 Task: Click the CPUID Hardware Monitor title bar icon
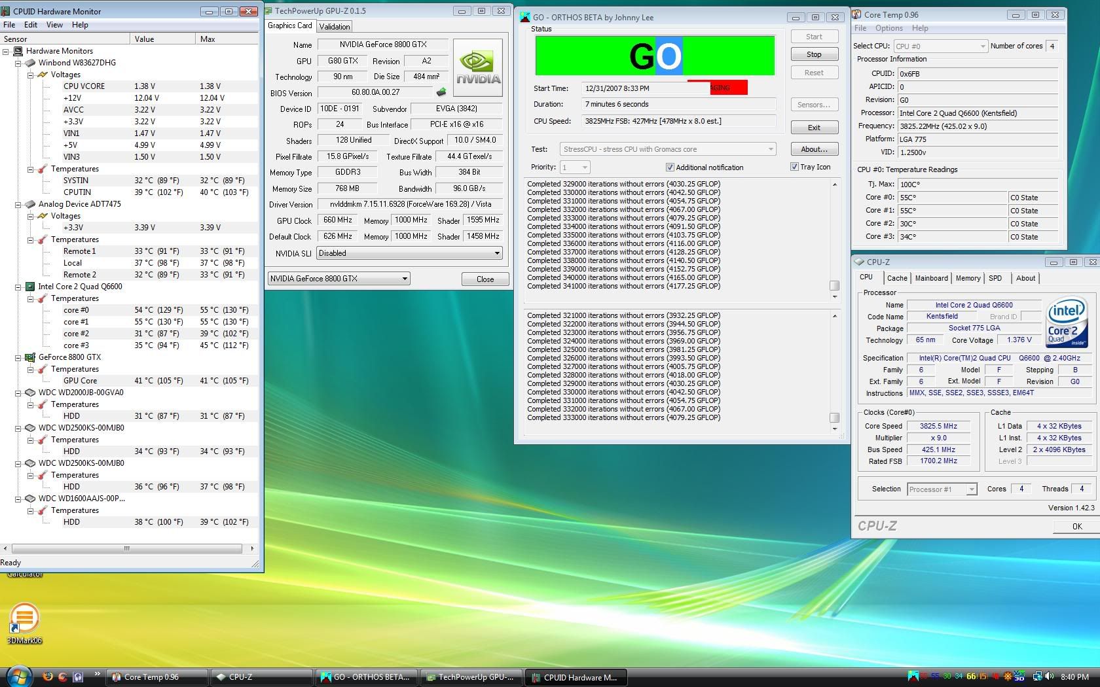(x=7, y=11)
